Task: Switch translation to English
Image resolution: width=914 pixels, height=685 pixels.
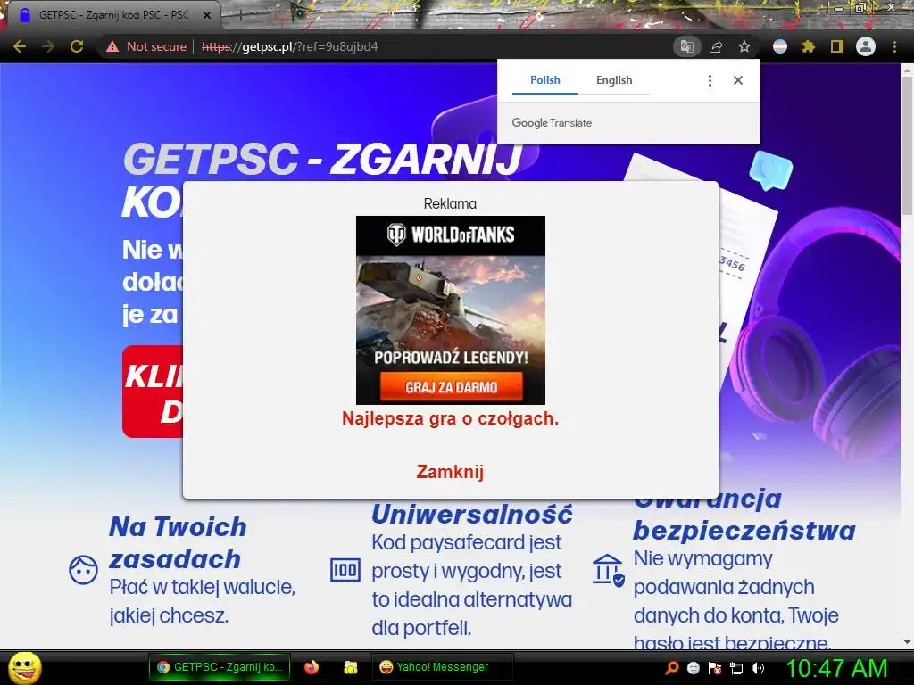Action: [x=614, y=80]
